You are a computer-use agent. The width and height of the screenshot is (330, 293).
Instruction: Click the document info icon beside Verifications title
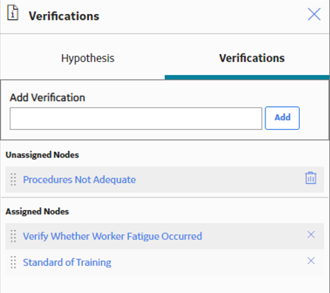click(13, 13)
